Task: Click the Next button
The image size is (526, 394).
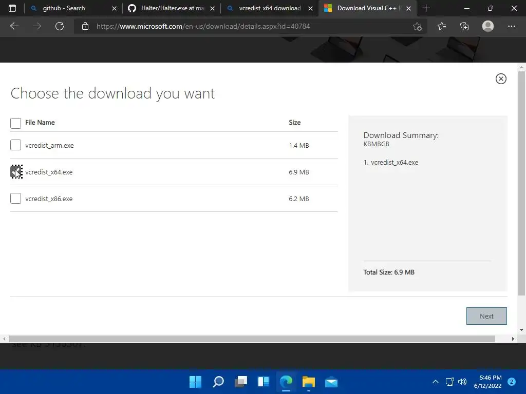Action: [x=486, y=316]
